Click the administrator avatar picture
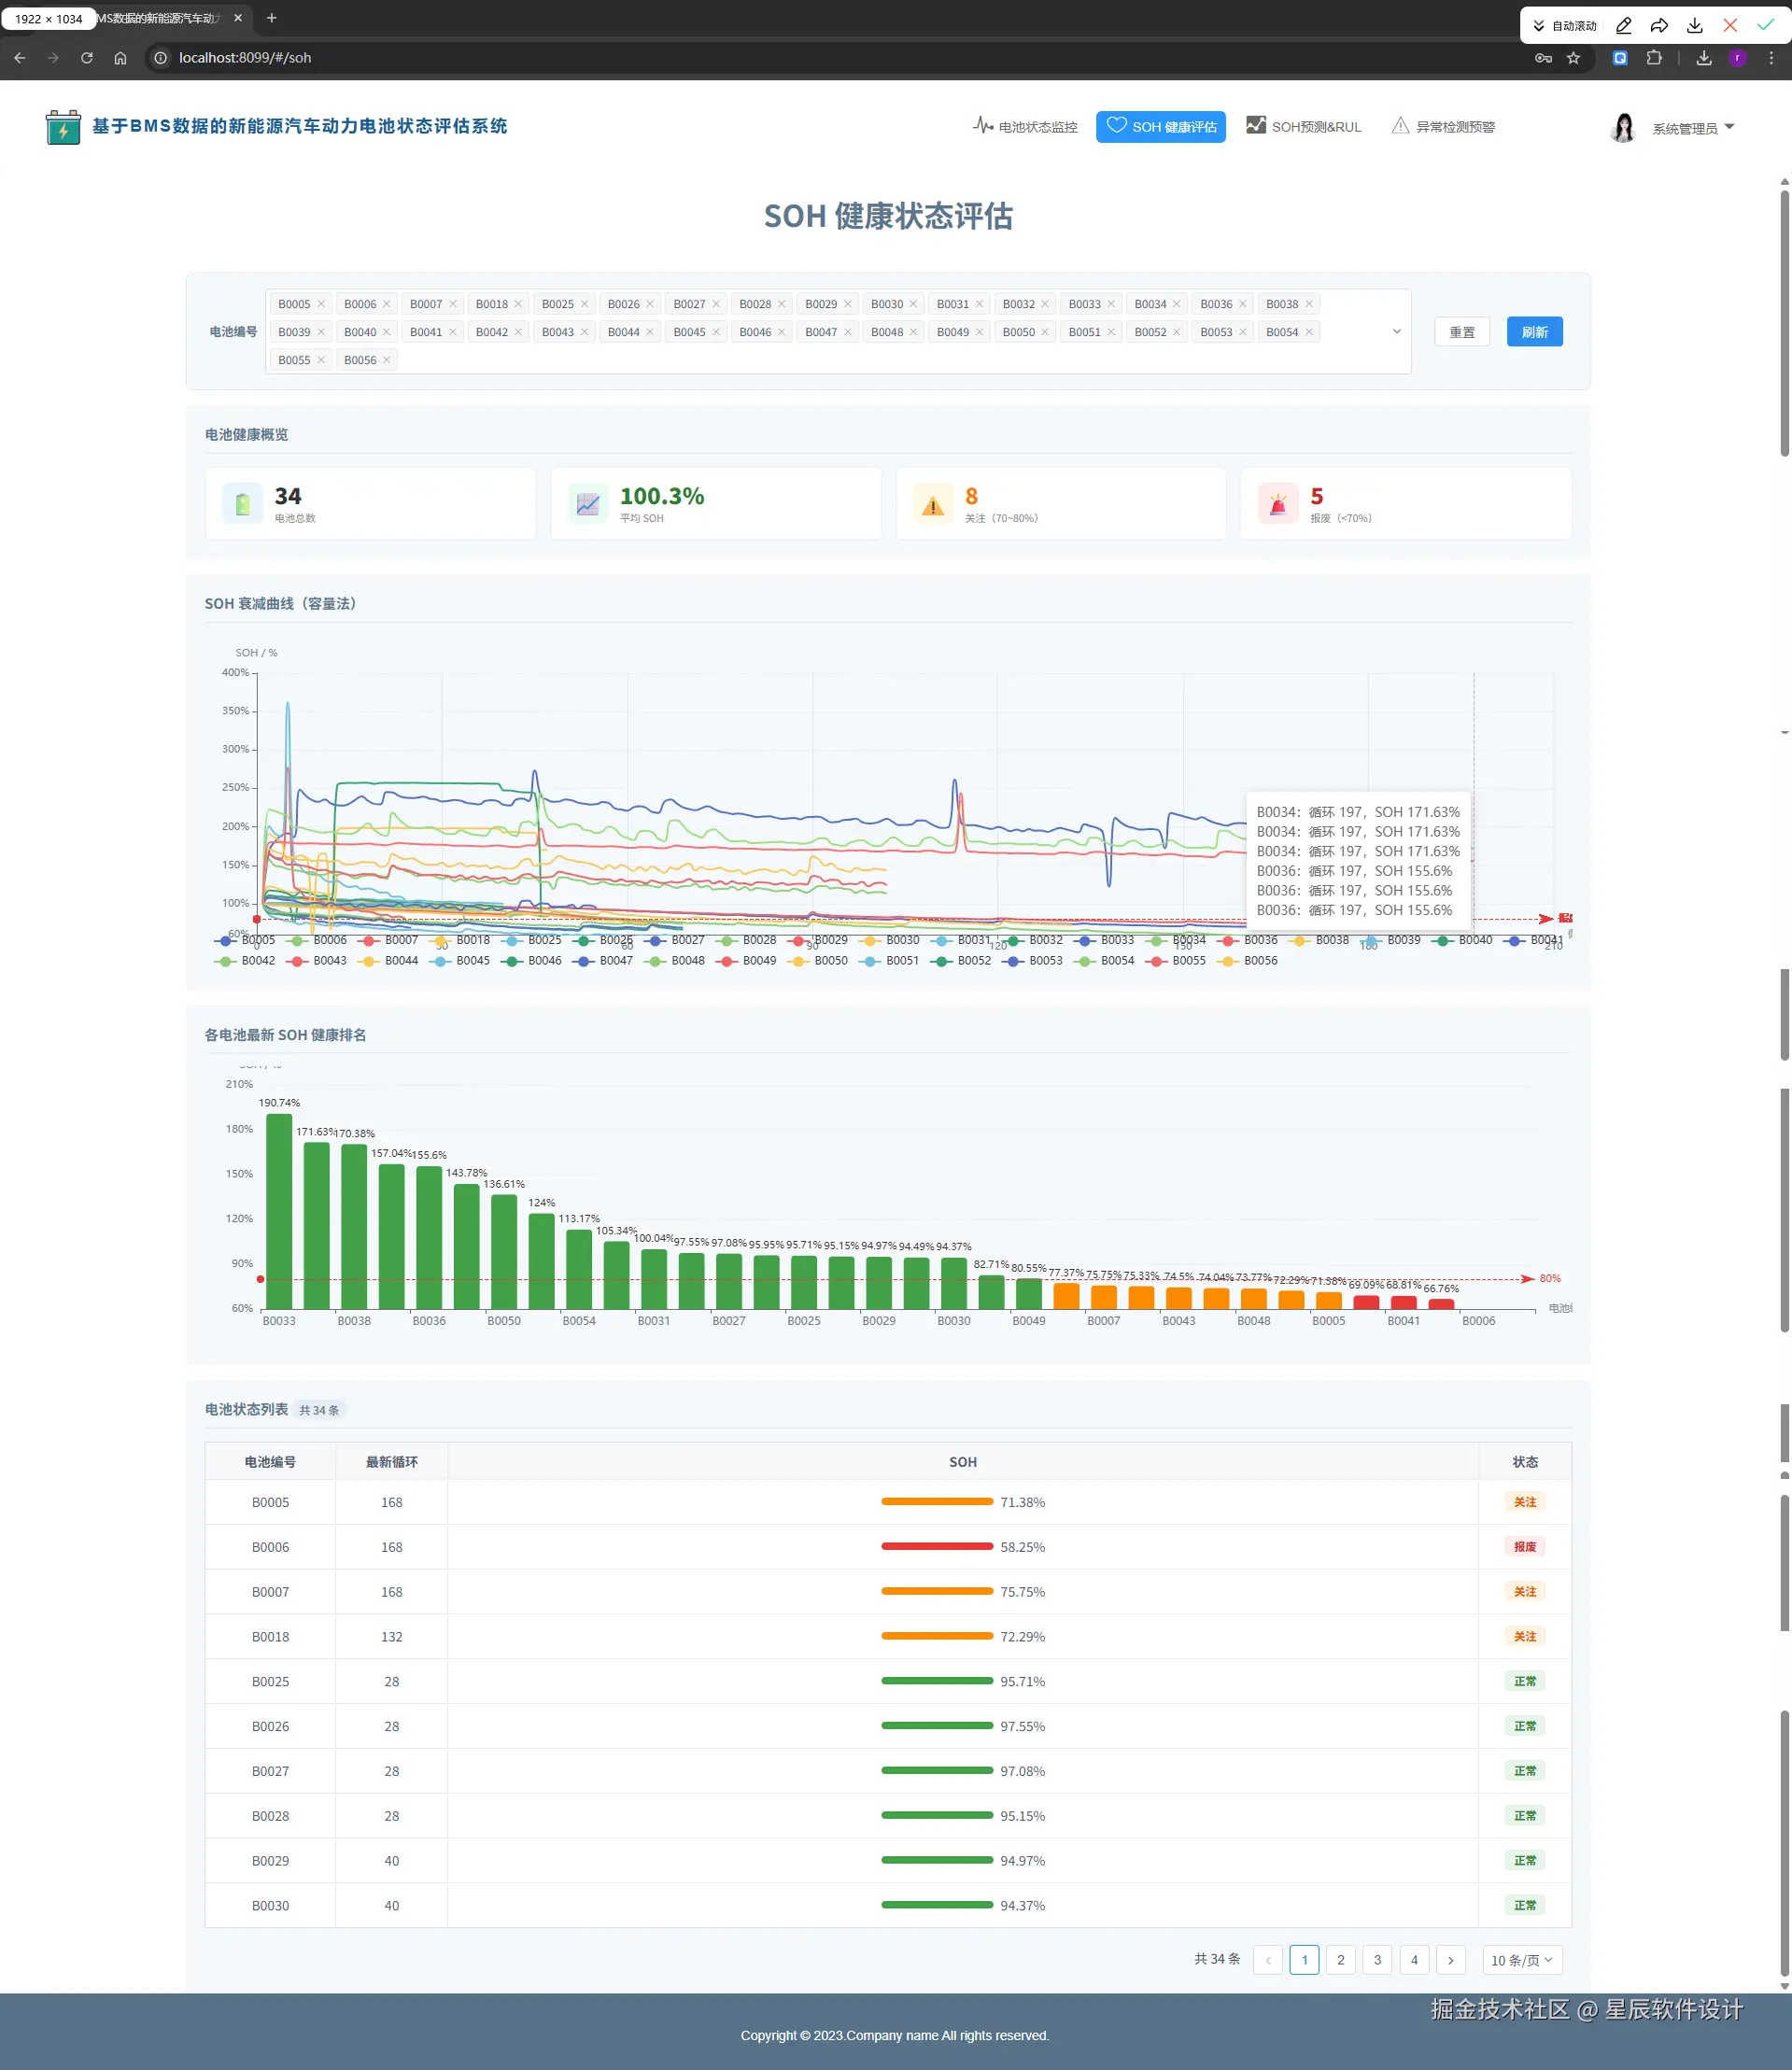Image resolution: width=1792 pixels, height=2070 pixels. [1623, 127]
